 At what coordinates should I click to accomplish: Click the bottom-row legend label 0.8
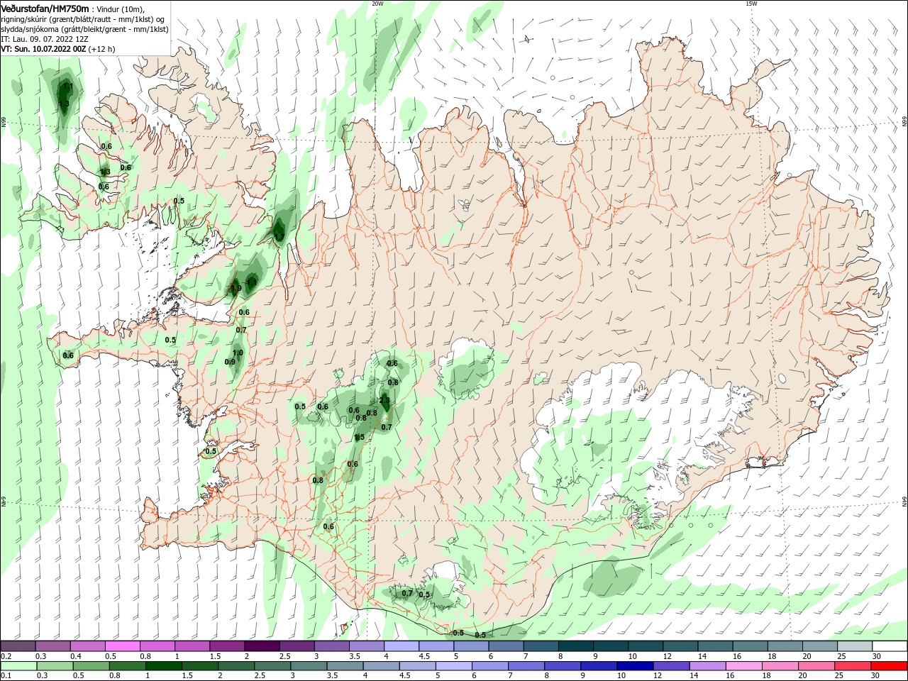(114, 676)
